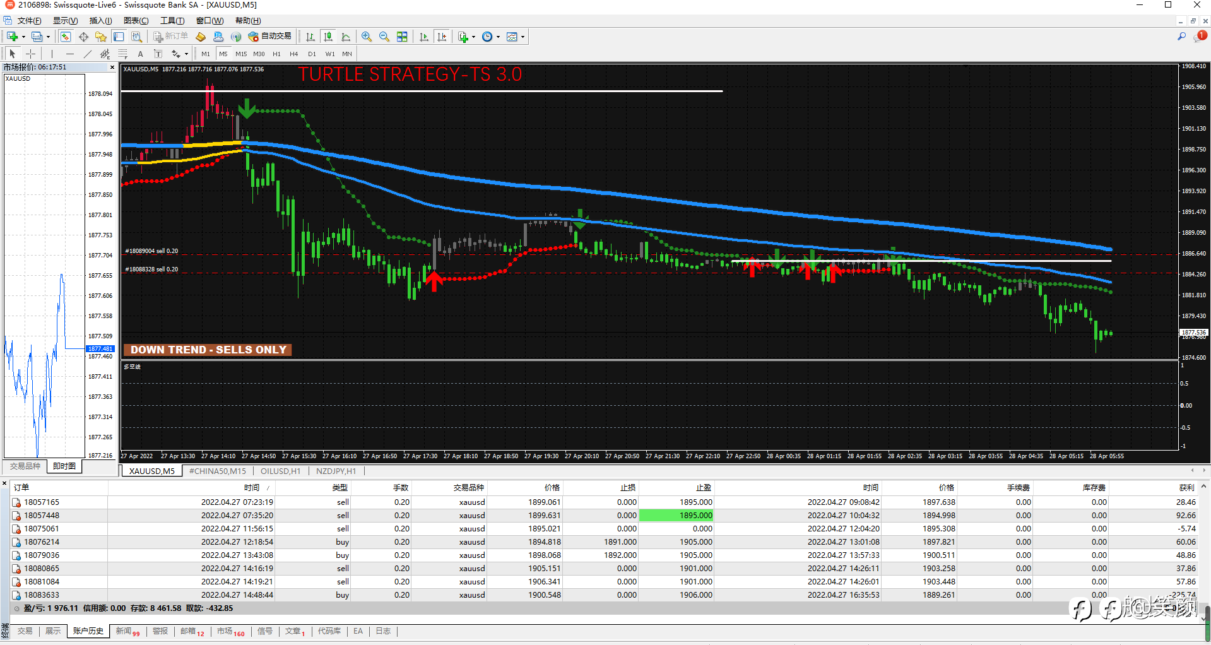
Task: Click the zoom in magnifier icon
Action: tap(366, 37)
